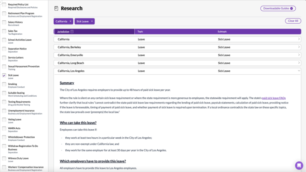Check the Unemployment Insurance checkbox
This screenshot has width=306, height=172.
click(x=4, y=111)
